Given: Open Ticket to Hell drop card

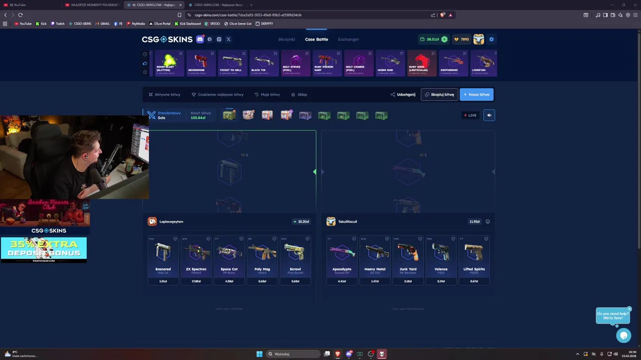Looking at the screenshot, I should coord(232,63).
